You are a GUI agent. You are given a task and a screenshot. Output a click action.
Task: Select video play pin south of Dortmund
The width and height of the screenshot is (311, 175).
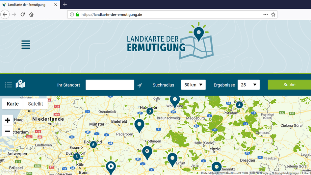(x=111, y=168)
